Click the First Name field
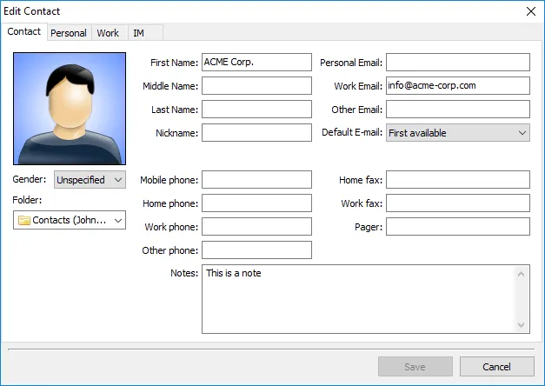The image size is (545, 386). [256, 63]
